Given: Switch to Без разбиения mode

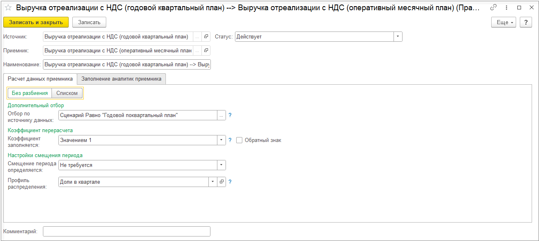Looking at the screenshot, I should point(30,93).
